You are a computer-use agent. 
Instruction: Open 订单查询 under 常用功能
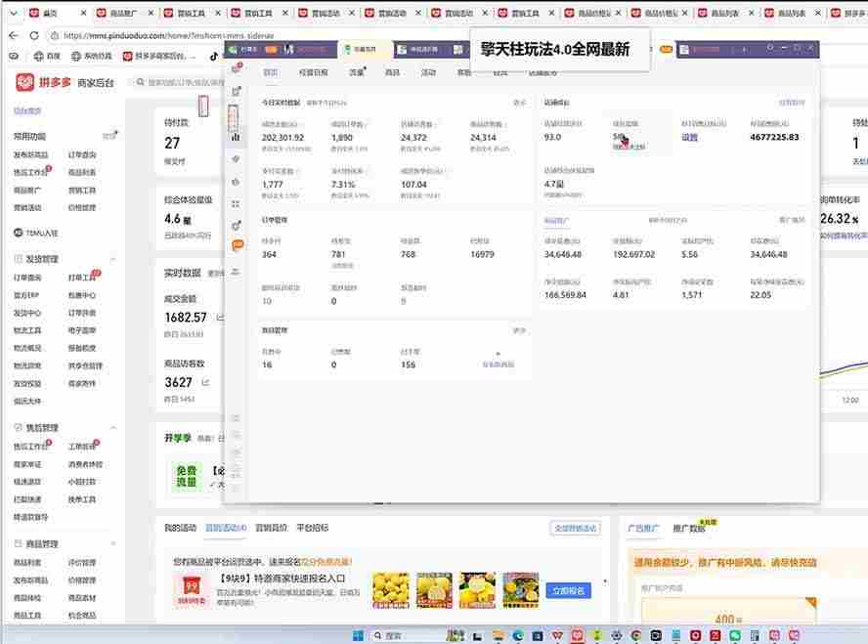tap(82, 154)
